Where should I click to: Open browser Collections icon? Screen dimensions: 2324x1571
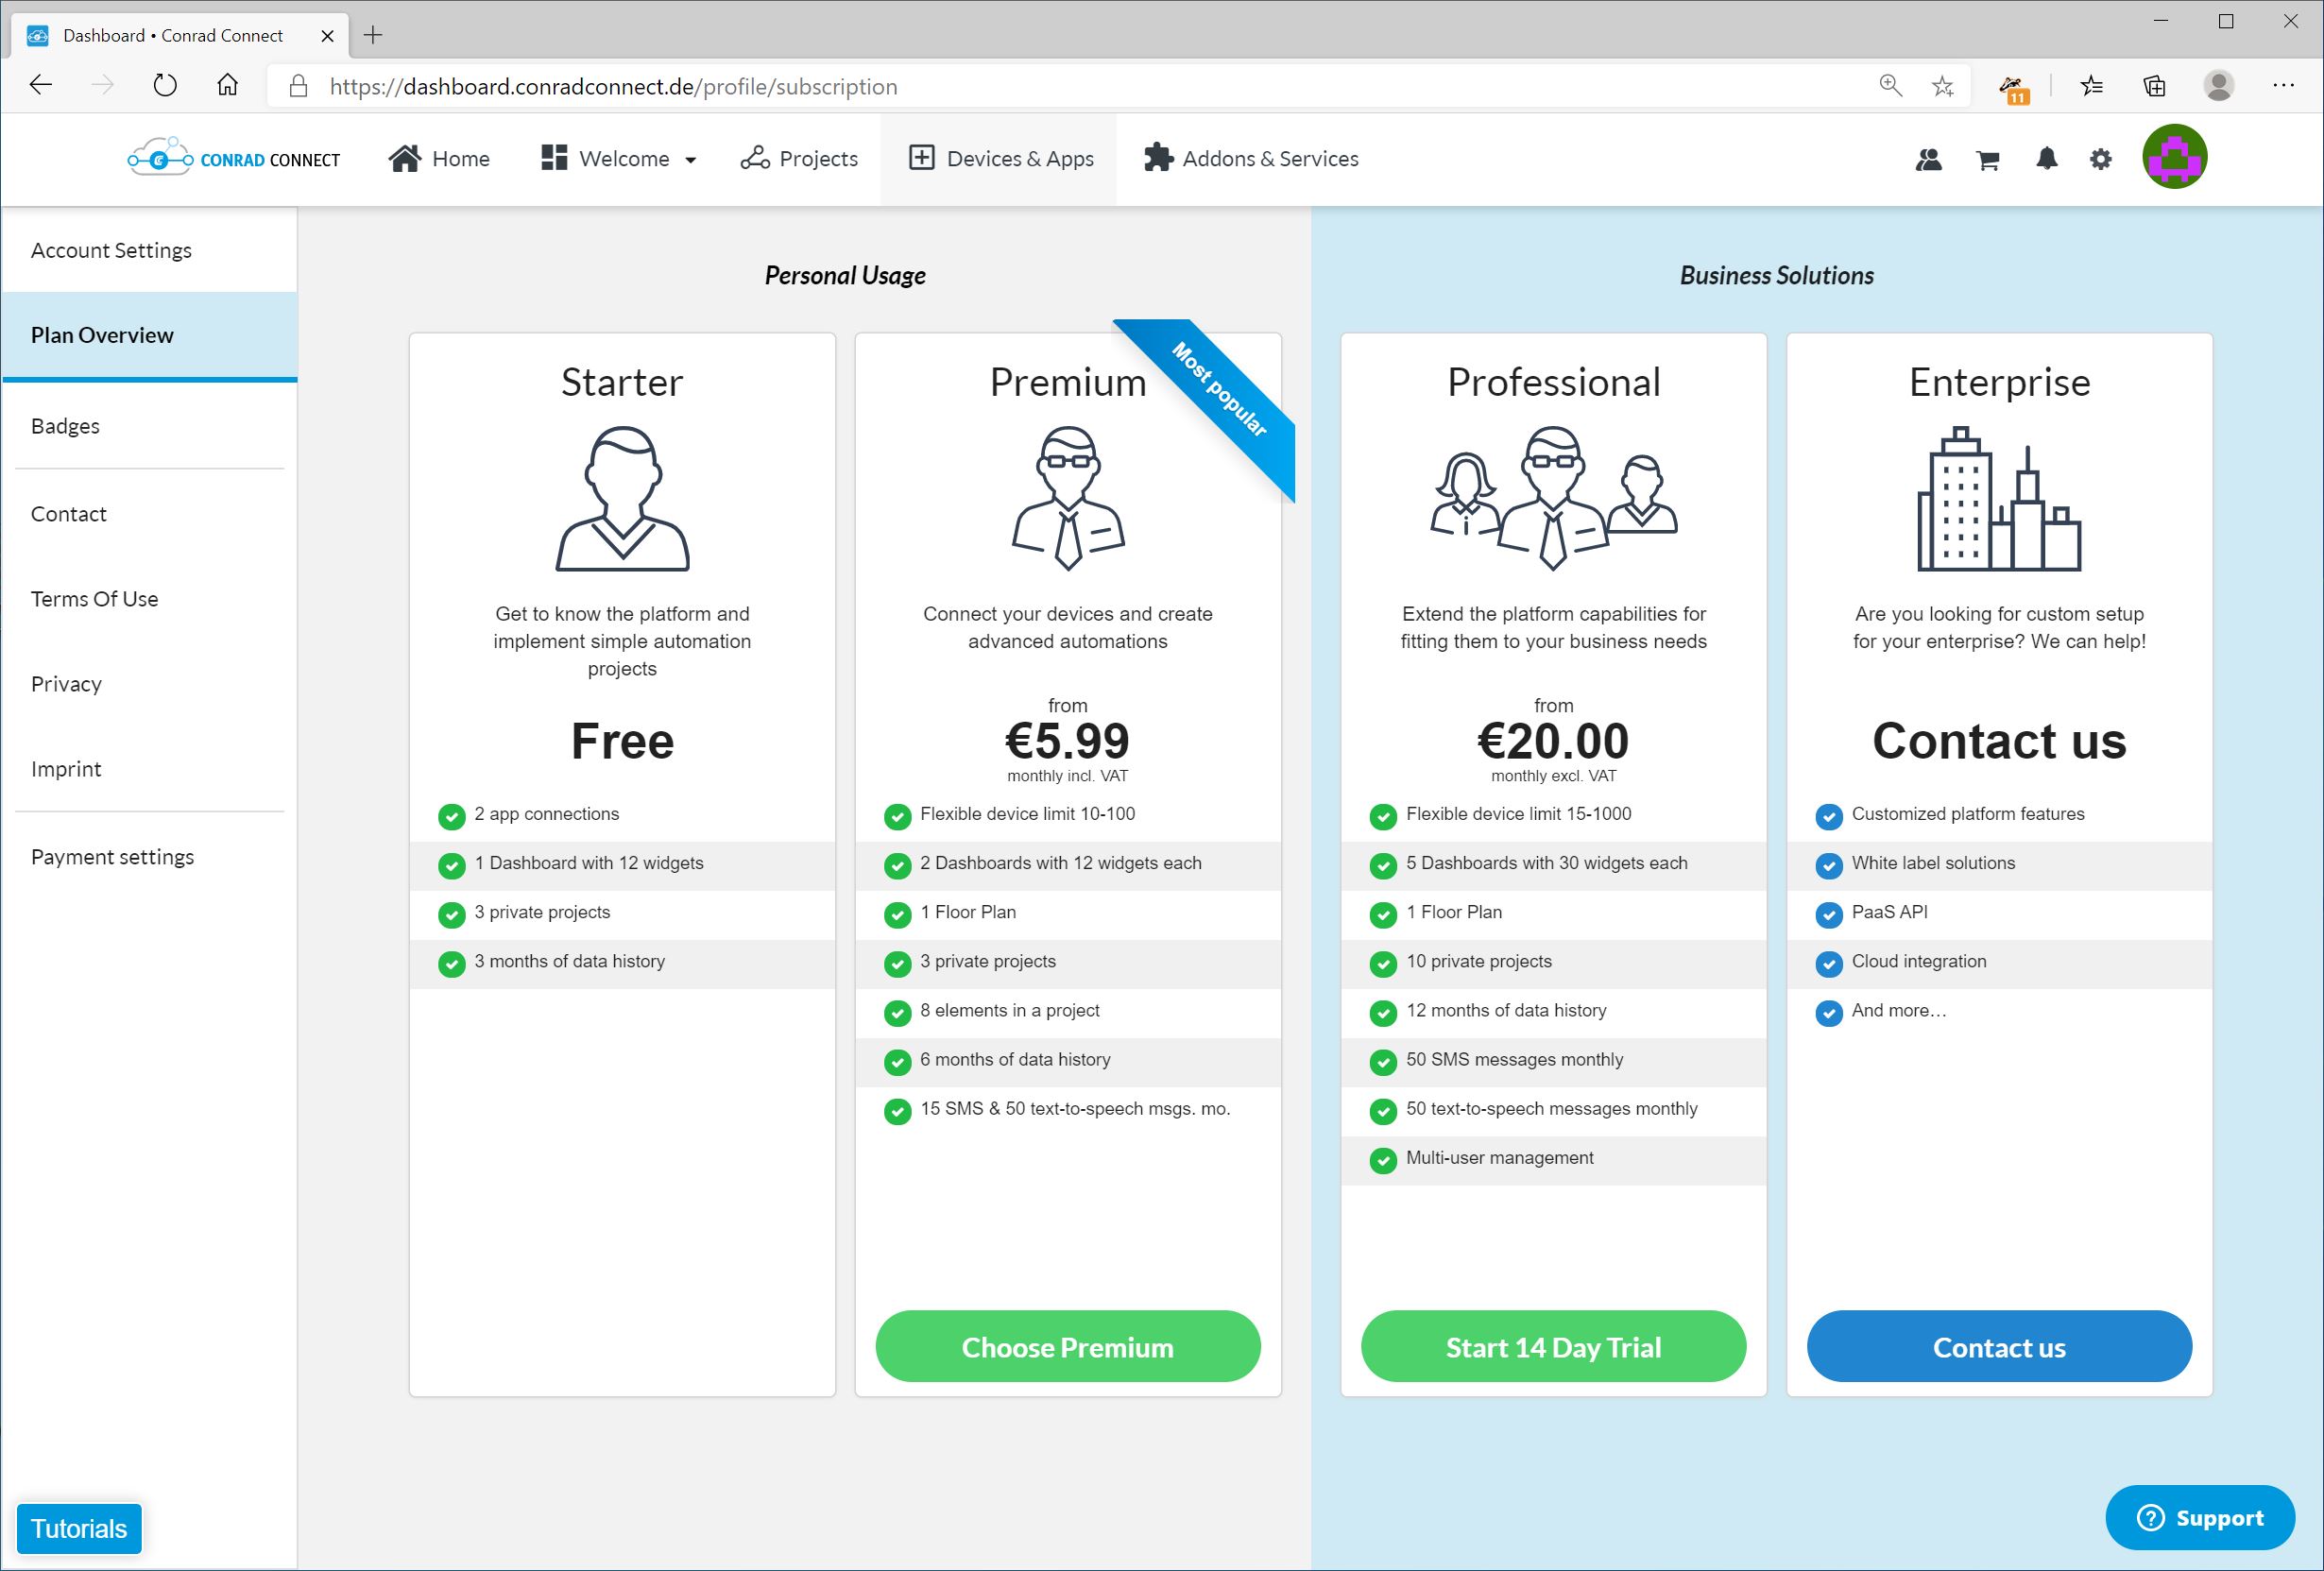2154,86
